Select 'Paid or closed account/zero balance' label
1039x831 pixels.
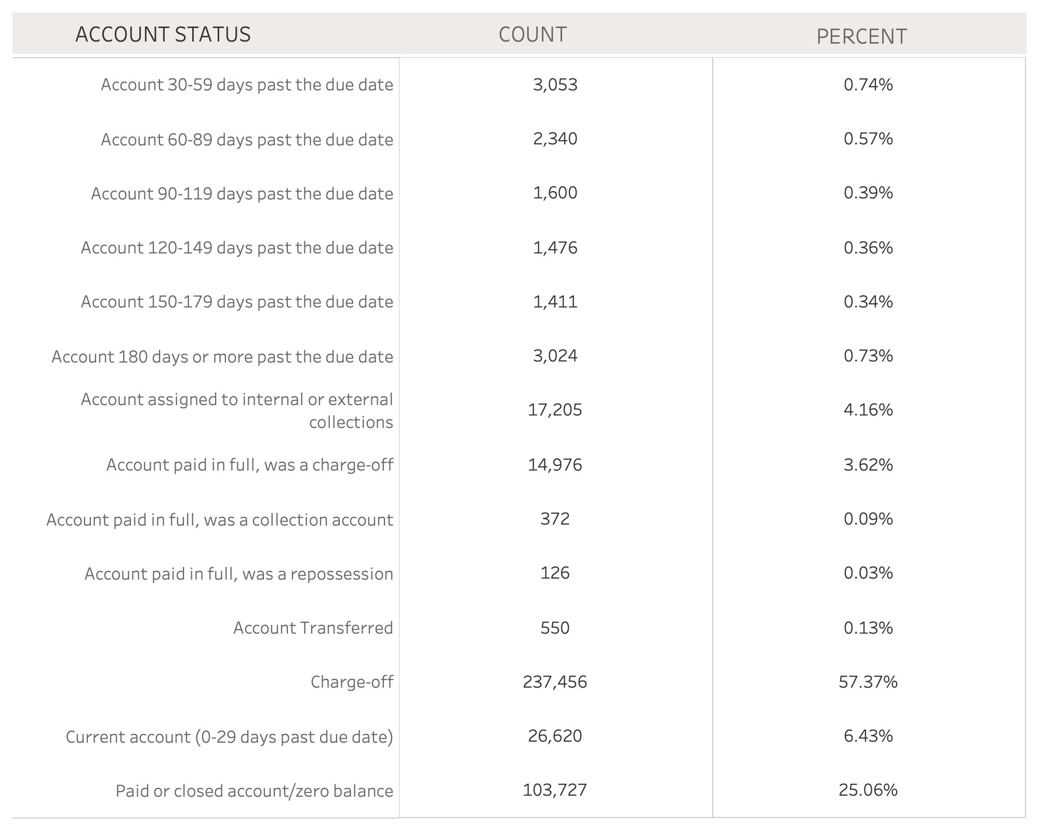pyautogui.click(x=254, y=791)
